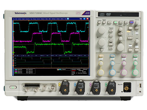Open the Help menu

[x=65, y=19]
